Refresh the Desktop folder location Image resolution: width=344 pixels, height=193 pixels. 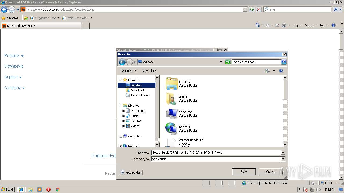click(228, 62)
